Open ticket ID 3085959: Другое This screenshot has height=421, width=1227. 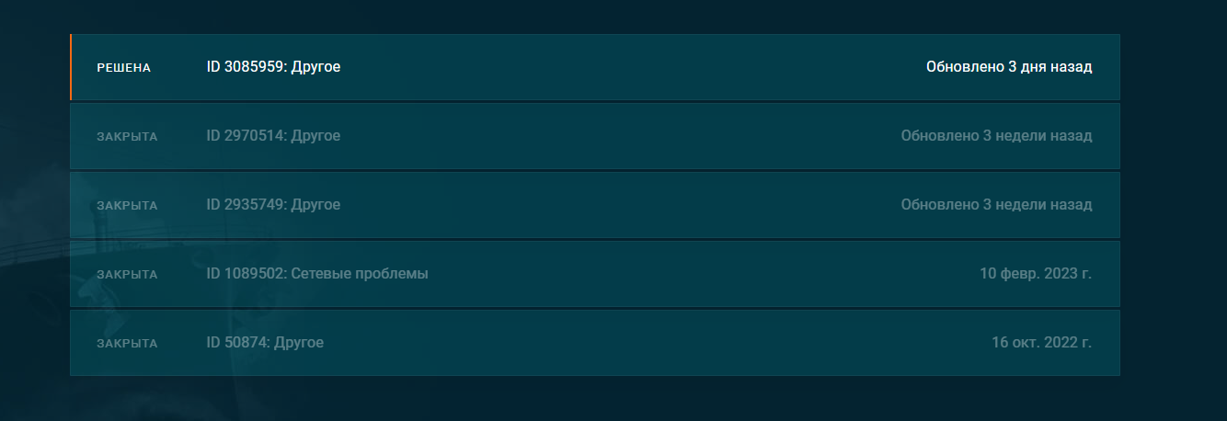(x=273, y=67)
